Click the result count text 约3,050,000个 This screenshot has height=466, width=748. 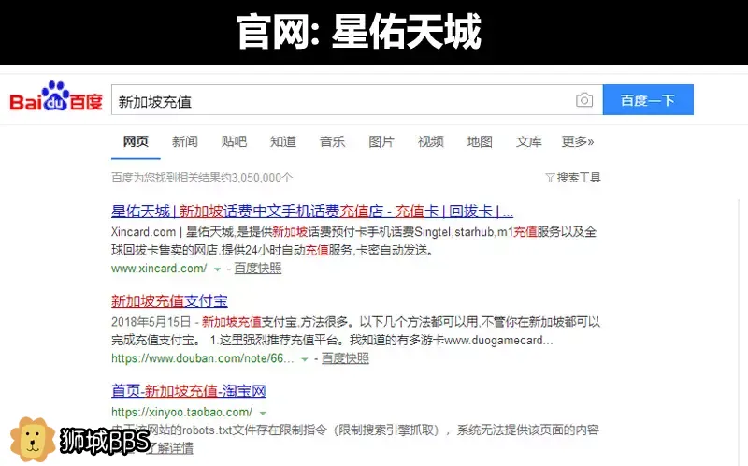point(255,178)
